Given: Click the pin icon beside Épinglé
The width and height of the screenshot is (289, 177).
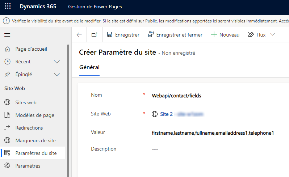Looking at the screenshot, I should click(x=7, y=75).
